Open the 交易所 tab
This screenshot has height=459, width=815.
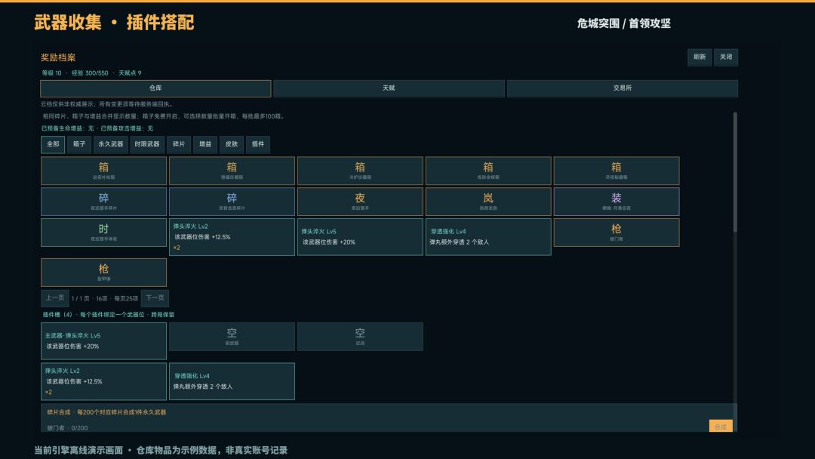(622, 88)
